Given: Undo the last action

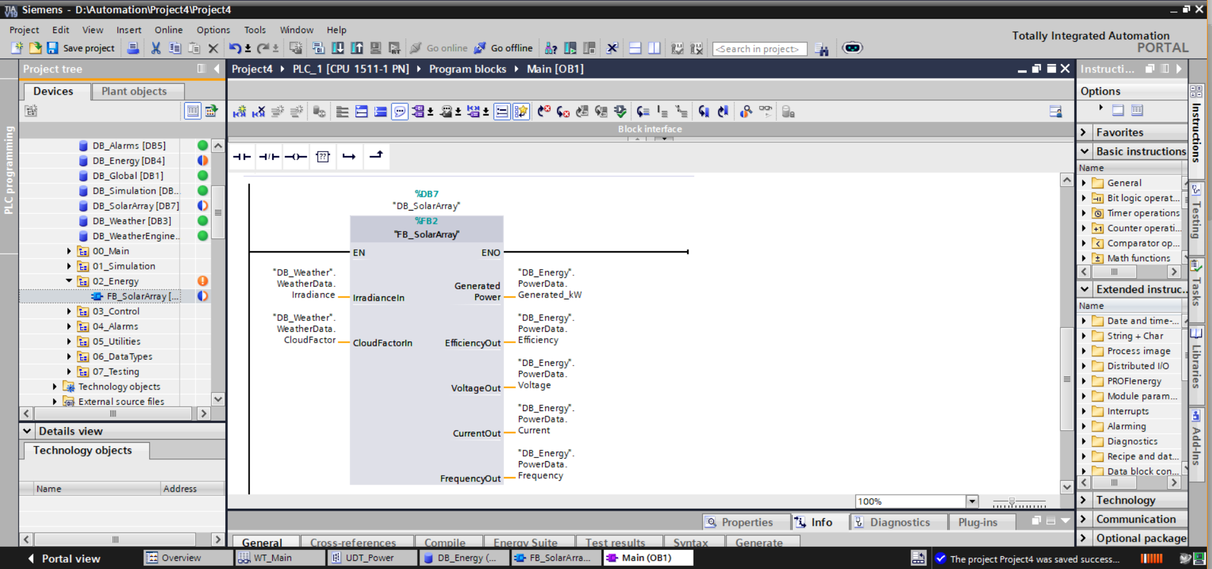Looking at the screenshot, I should point(235,48).
